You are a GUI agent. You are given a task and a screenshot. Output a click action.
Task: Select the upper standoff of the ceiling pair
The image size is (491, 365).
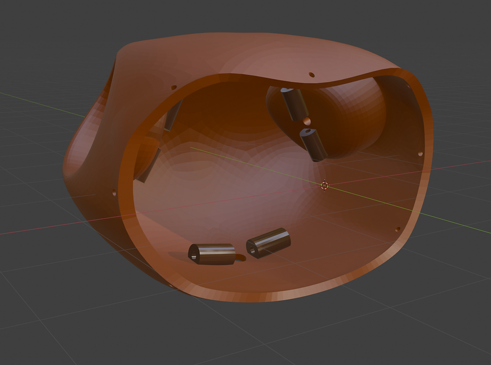[295, 104]
